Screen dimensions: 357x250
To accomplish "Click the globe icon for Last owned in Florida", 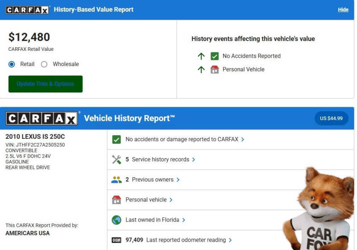I will coord(116,220).
